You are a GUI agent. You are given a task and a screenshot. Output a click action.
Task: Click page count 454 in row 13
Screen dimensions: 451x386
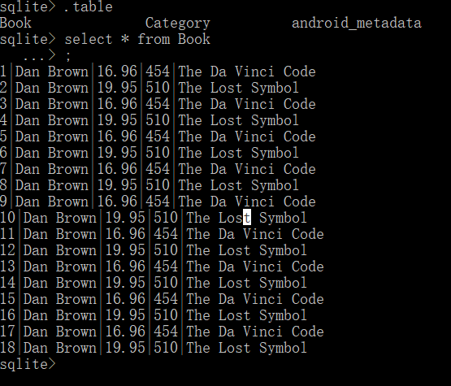click(166, 267)
